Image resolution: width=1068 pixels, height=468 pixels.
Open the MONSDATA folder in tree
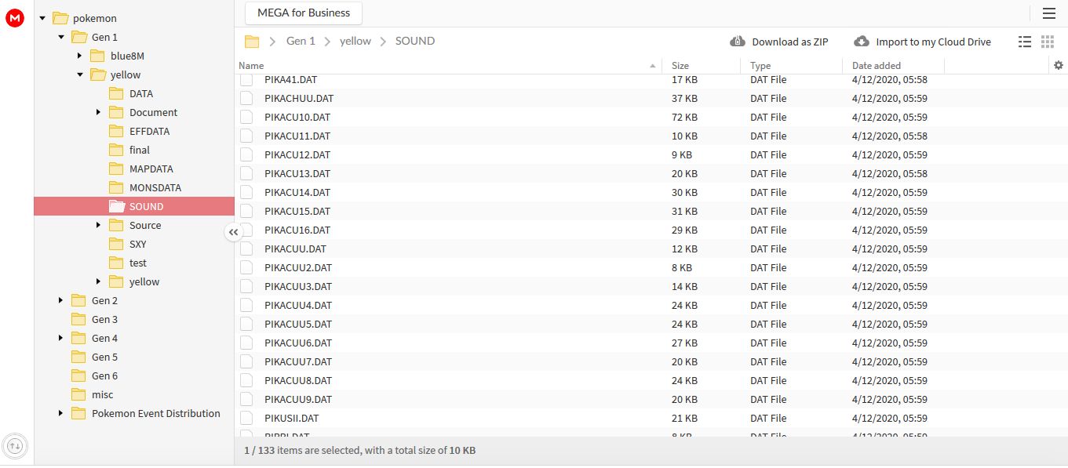[155, 187]
